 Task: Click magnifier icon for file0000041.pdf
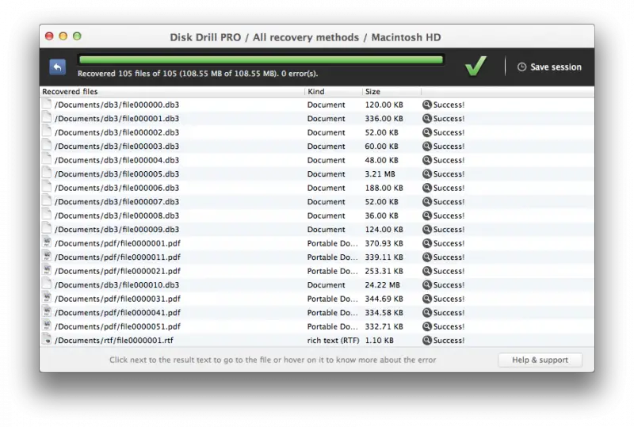[426, 313]
